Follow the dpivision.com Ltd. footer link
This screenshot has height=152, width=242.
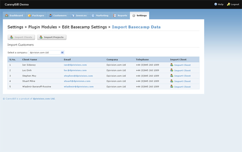[x=44, y=99]
